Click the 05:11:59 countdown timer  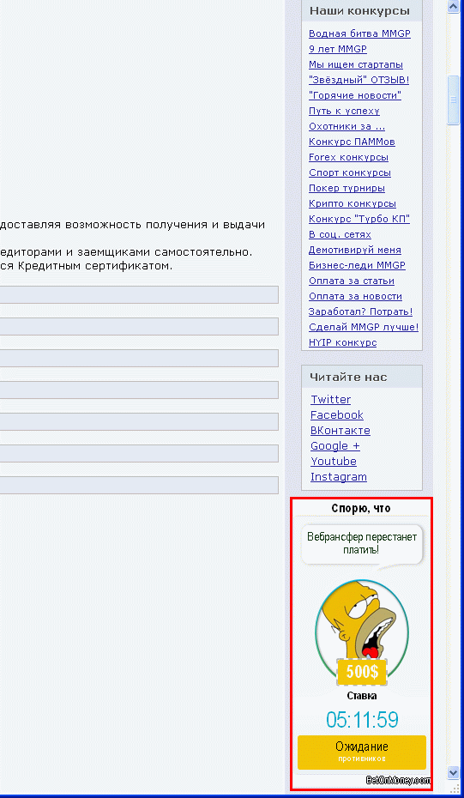(362, 720)
